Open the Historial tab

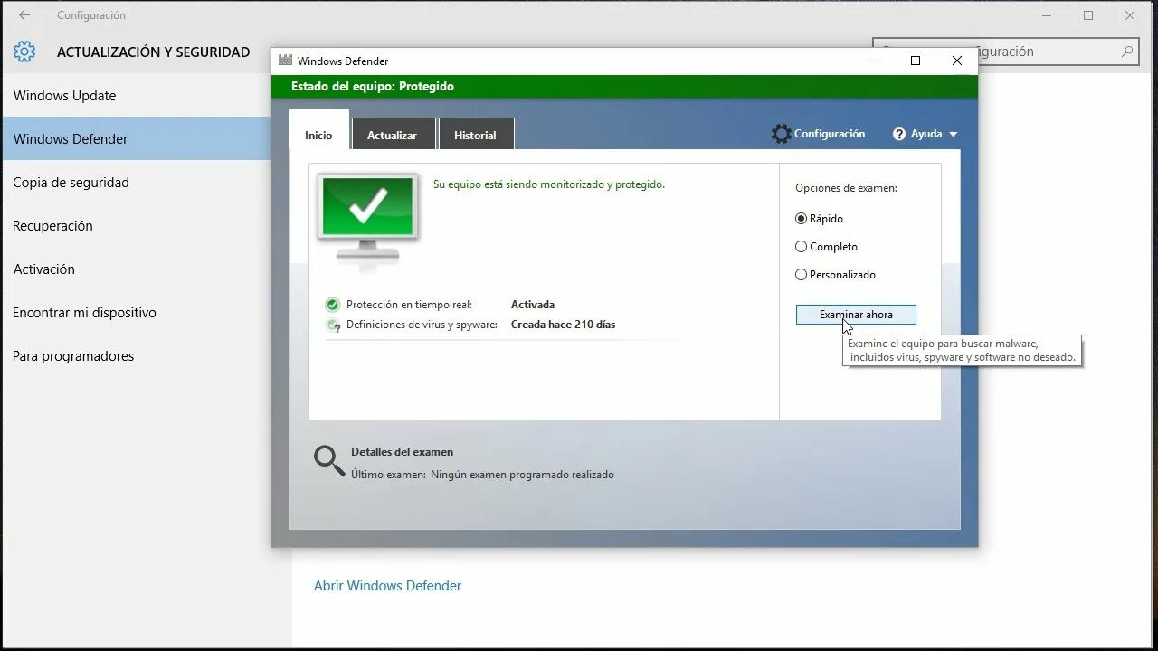(x=476, y=134)
